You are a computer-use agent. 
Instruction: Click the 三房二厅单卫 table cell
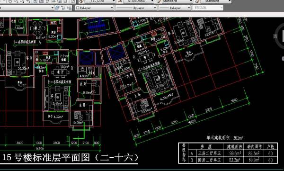[209, 153]
